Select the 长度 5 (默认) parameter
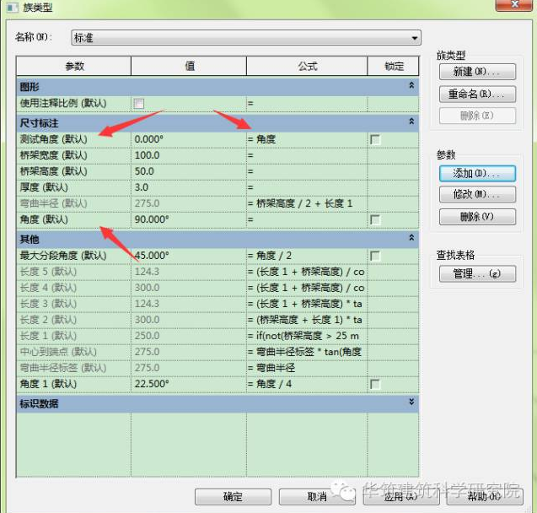Image resolution: width=537 pixels, height=513 pixels. pyautogui.click(x=73, y=272)
